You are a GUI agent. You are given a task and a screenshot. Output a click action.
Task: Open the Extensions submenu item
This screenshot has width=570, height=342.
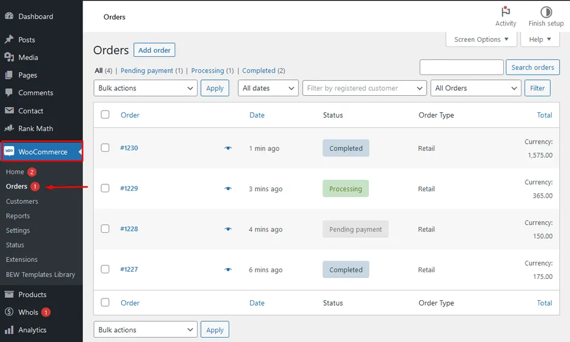[x=22, y=260]
